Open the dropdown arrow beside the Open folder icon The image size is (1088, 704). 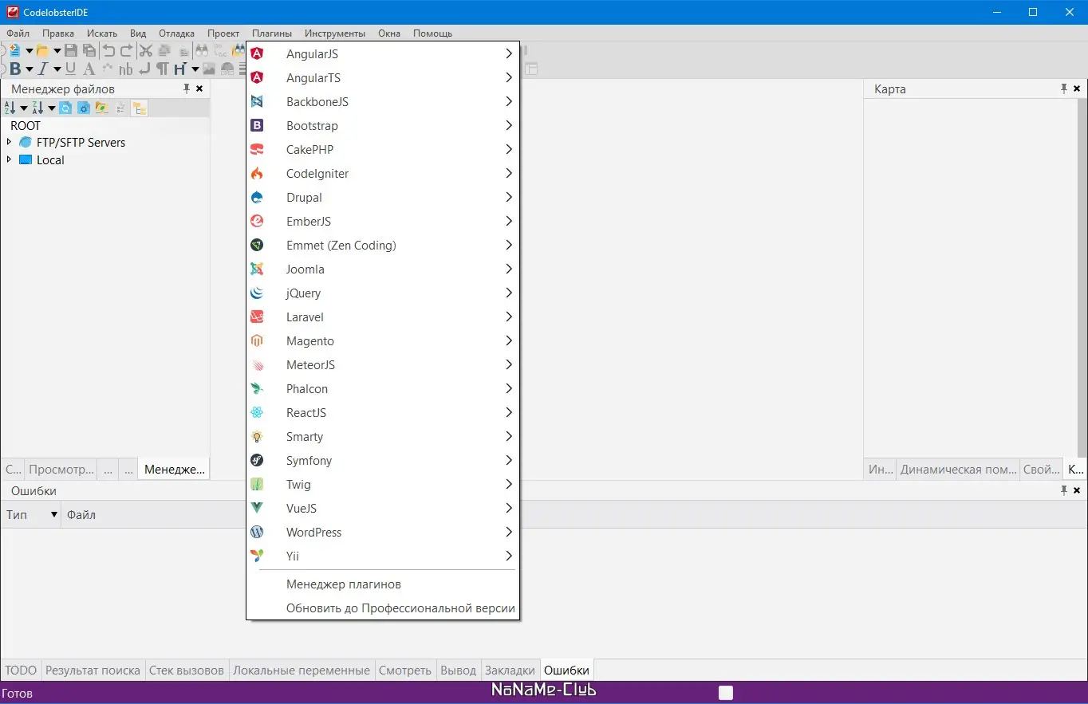[57, 51]
